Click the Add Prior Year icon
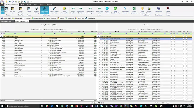The height and width of the screenshot is (108, 194). 13,10
